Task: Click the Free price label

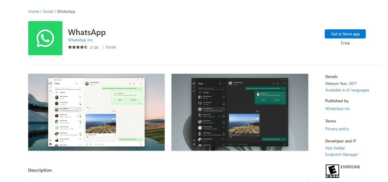Action: pyautogui.click(x=345, y=43)
